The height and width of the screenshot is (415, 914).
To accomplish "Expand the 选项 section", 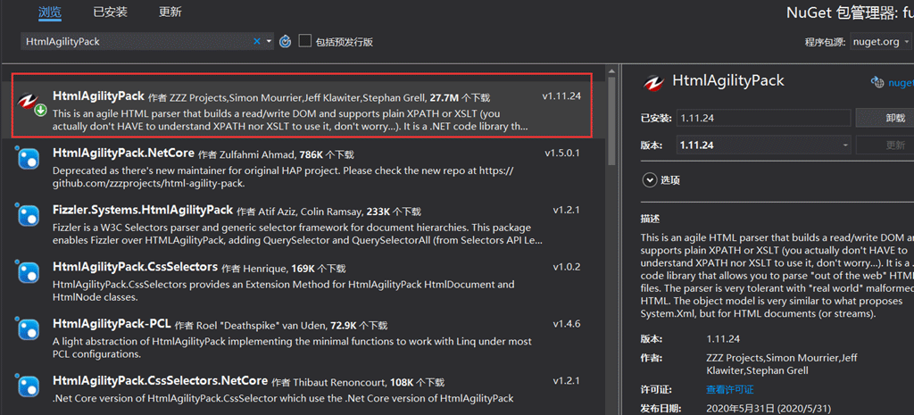I will coord(649,179).
